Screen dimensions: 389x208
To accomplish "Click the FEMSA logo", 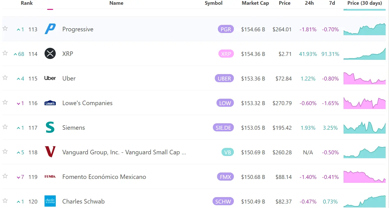I will 50,177.
